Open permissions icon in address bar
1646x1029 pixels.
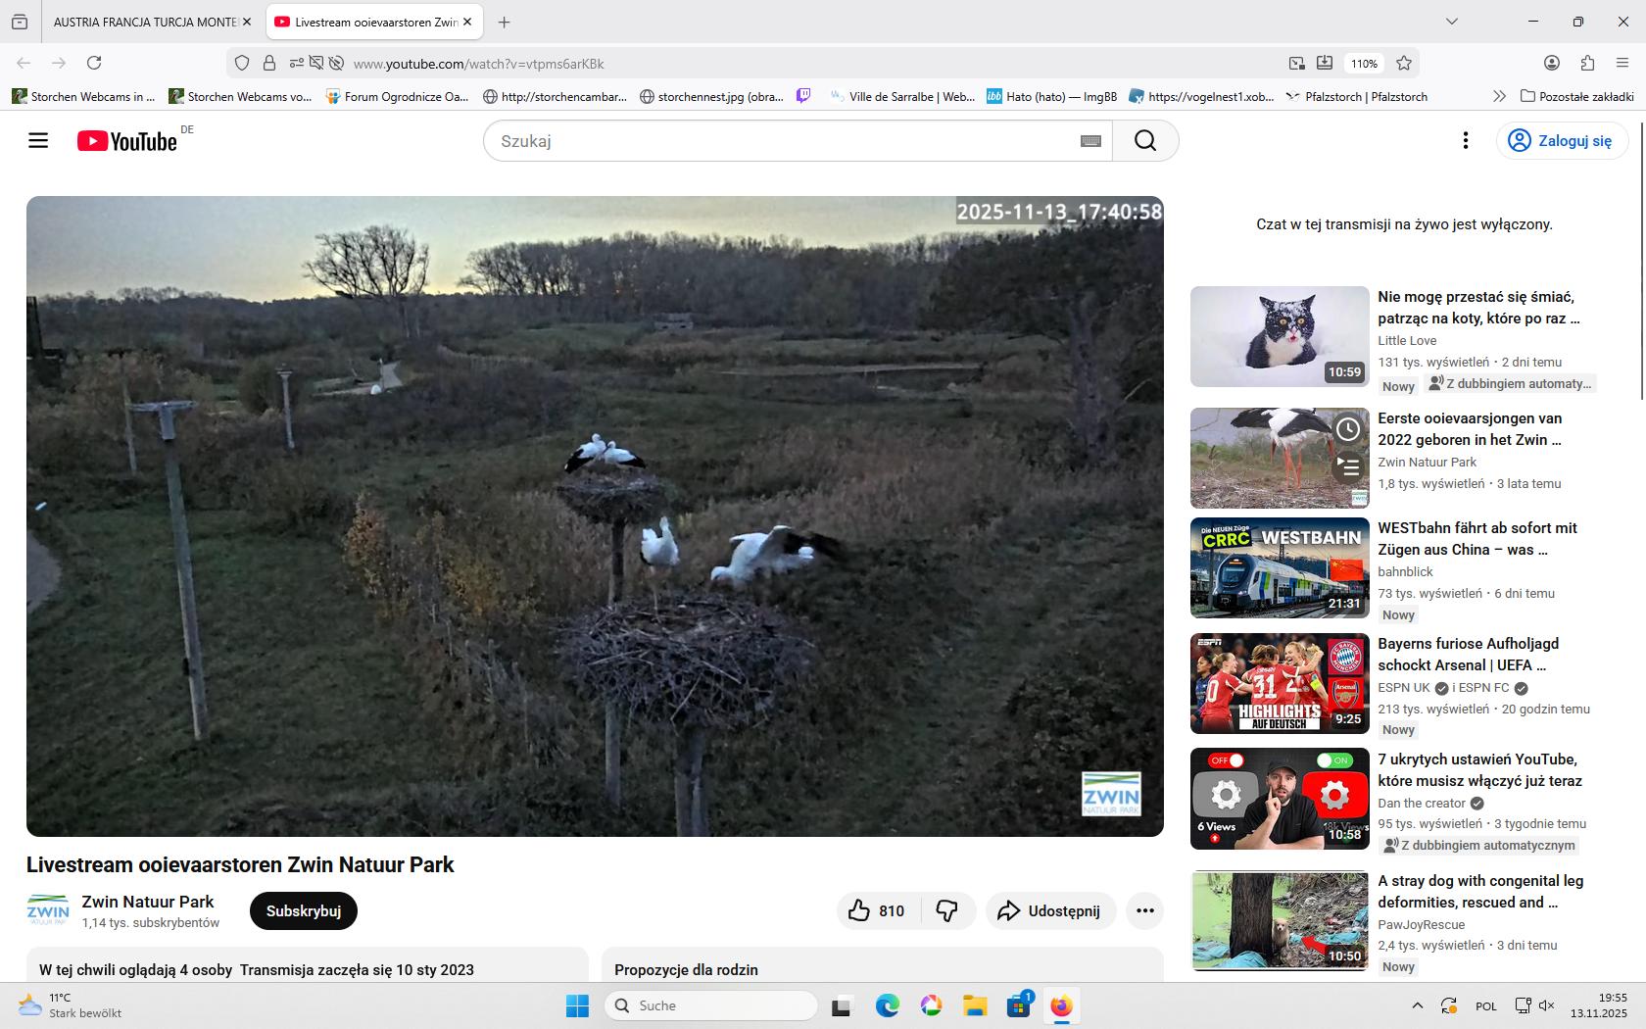tap(297, 63)
